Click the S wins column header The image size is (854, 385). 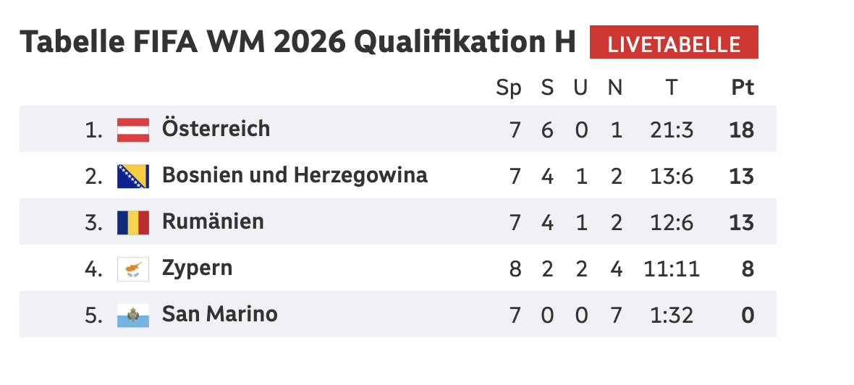[x=547, y=88]
